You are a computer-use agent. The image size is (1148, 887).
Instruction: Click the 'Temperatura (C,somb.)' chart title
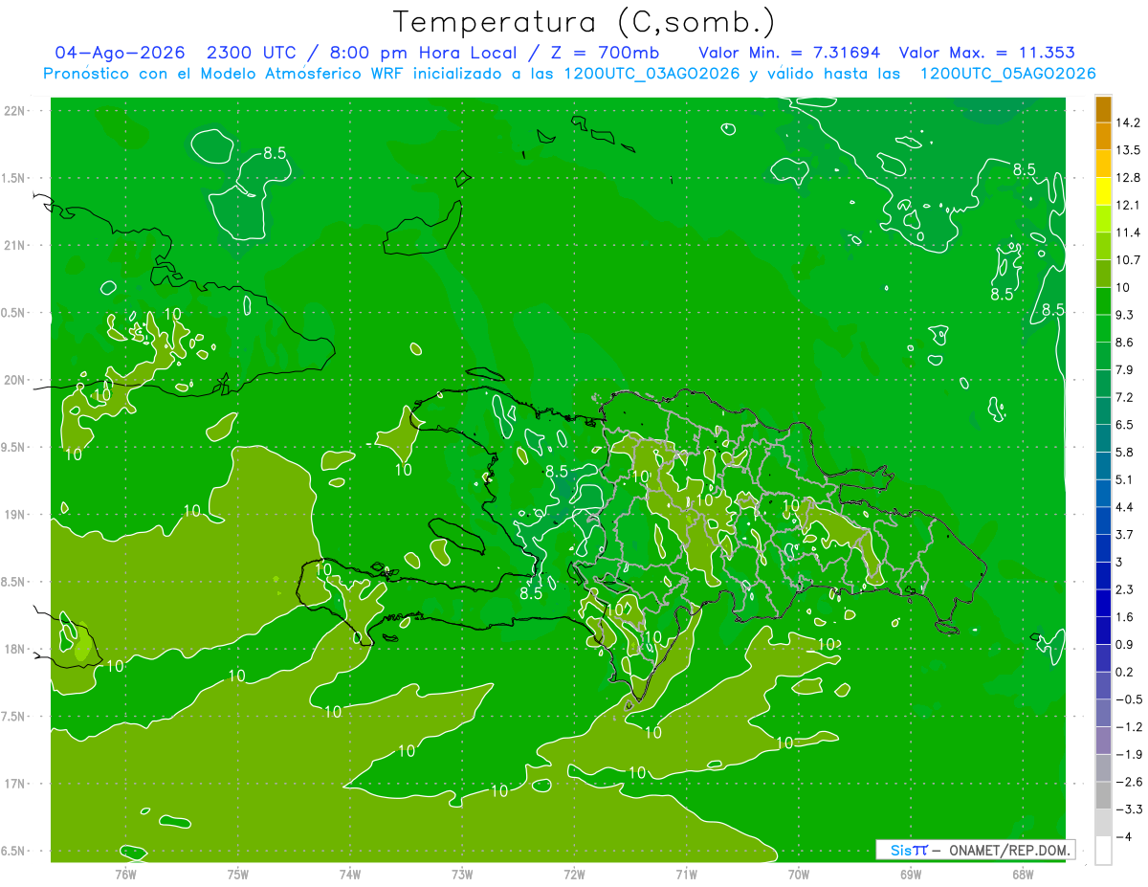click(x=584, y=22)
